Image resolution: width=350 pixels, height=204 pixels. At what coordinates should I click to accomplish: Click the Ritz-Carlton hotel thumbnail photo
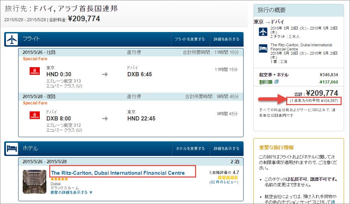tap(35, 182)
